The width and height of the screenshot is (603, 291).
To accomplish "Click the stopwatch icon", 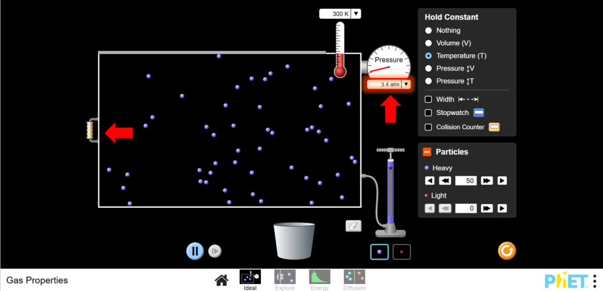I will 478,113.
